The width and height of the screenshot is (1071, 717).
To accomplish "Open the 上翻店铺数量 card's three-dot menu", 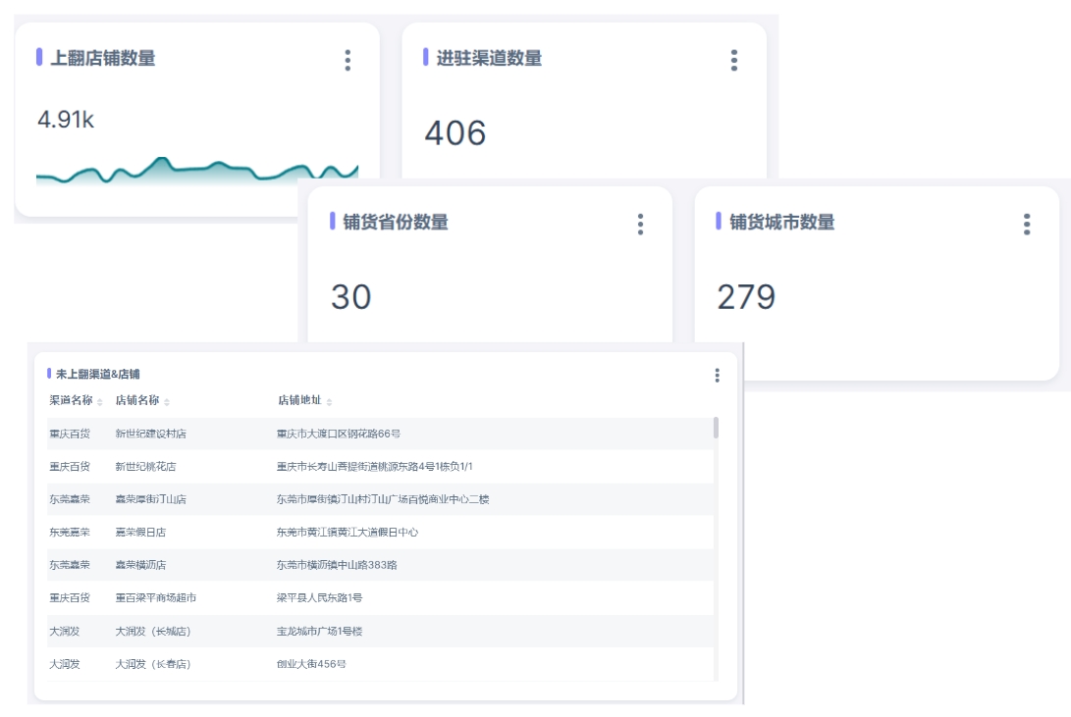I will click(348, 61).
